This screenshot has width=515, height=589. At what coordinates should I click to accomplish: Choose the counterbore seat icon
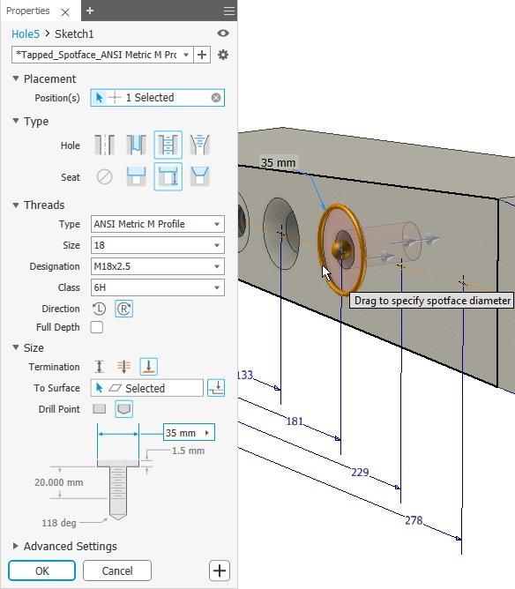pyautogui.click(x=136, y=176)
